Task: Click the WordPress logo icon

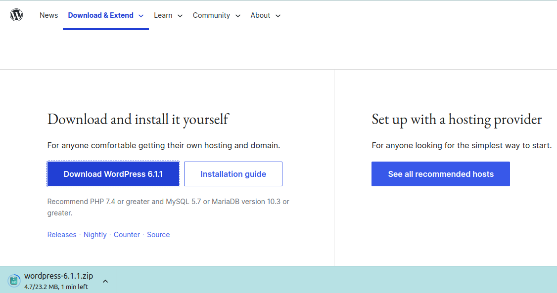Action: pos(16,15)
